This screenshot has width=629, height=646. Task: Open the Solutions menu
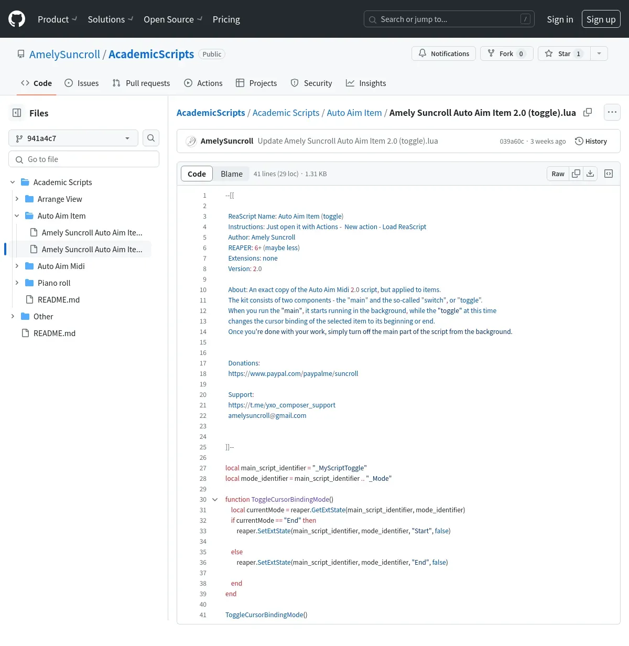click(111, 19)
